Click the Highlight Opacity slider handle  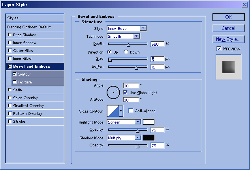pos(137,131)
